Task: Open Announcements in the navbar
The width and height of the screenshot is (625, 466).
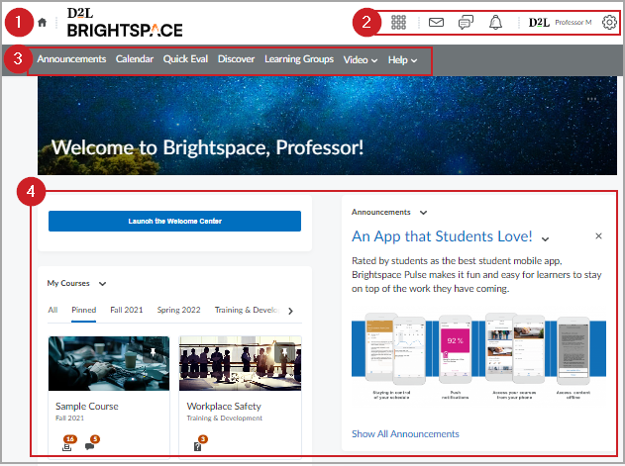Action: pos(71,59)
